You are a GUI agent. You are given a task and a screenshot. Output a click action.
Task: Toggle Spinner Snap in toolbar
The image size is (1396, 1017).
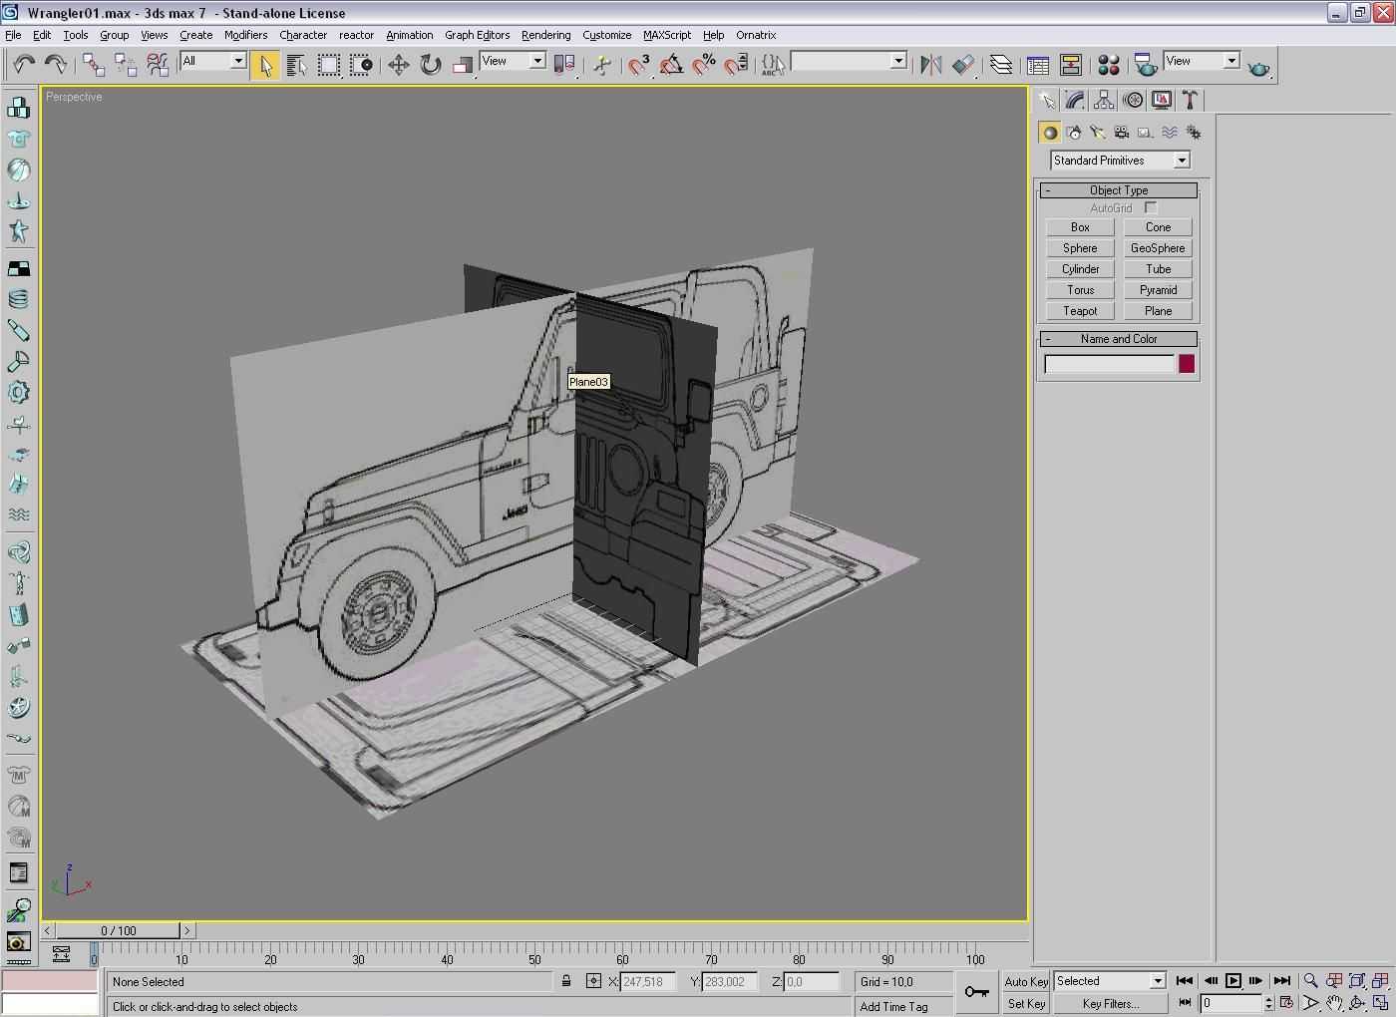tap(736, 65)
